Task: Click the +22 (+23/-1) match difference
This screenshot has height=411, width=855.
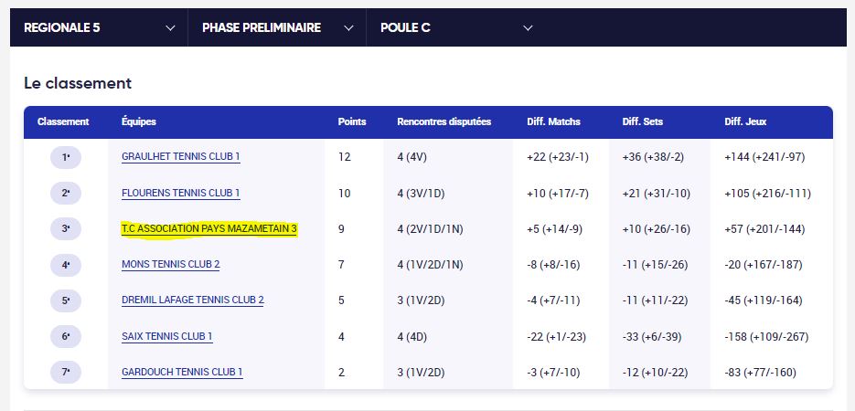Action: click(558, 157)
